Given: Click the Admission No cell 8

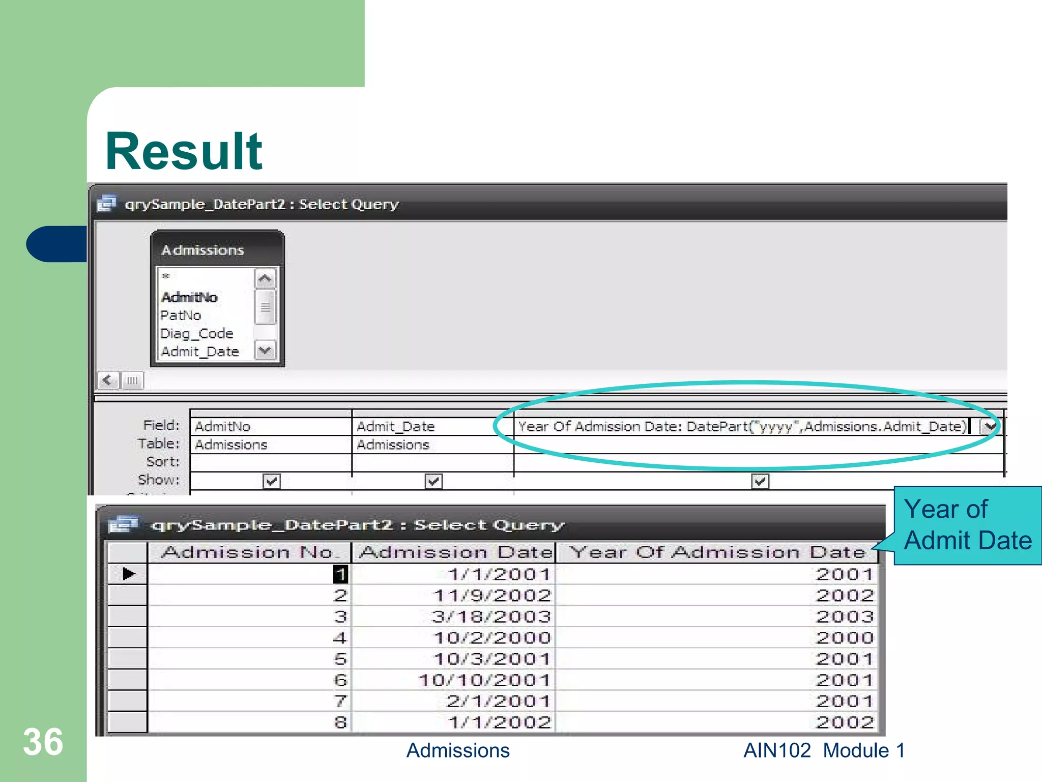Looking at the screenshot, I should coord(249,722).
